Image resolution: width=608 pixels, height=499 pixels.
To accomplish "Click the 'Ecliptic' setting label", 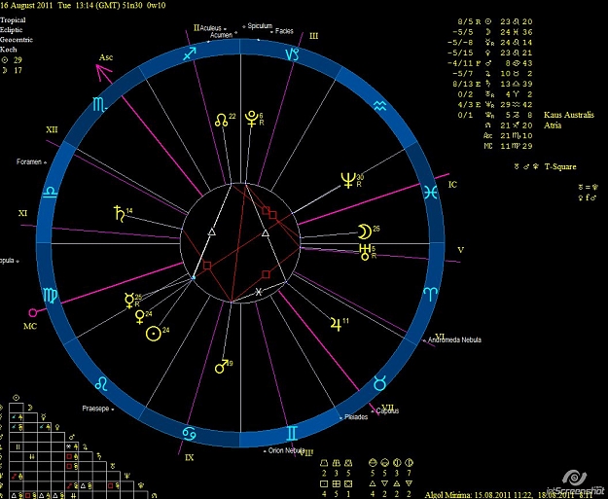I will (12, 30).
